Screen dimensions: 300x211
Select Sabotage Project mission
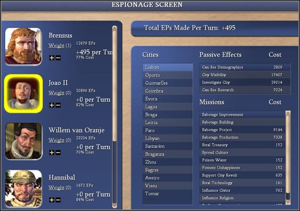tap(243, 130)
